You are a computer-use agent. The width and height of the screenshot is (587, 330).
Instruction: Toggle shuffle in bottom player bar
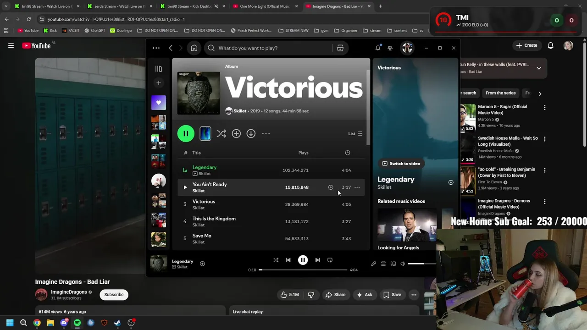(x=276, y=260)
